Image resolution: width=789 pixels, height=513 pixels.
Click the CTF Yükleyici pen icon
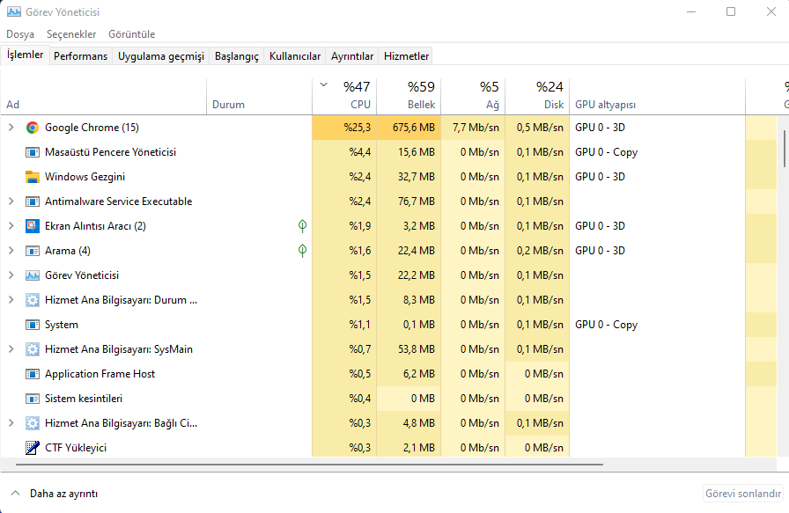[x=33, y=448]
